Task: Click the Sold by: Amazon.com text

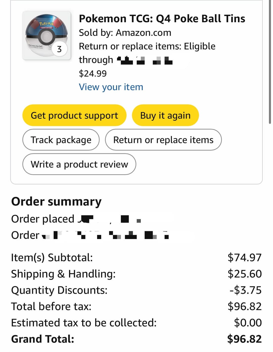Action: 125,33
